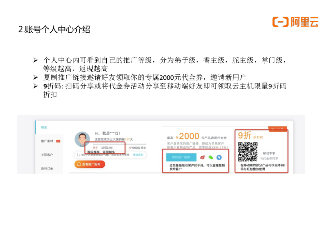Viewport: 327px width, 245px height.
Task: Click the 0/100000 香主 progress value
Action: tap(138, 148)
